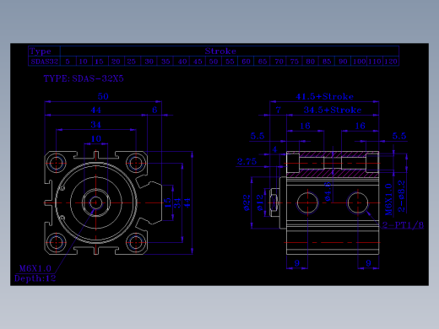Screen dimensions: 439x329
Task: Click the ø4.6 diameter dimension
Action: (x=328, y=191)
